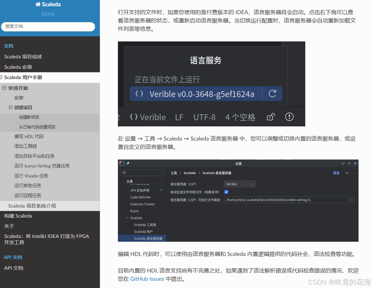
Task: Open the 语言服务器 (LSP) Verible dropdown
Action: point(240,184)
